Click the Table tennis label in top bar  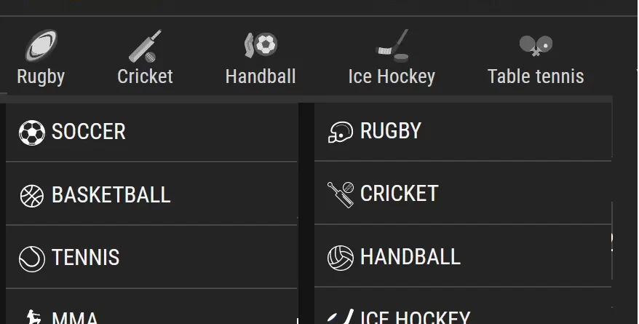(x=536, y=76)
